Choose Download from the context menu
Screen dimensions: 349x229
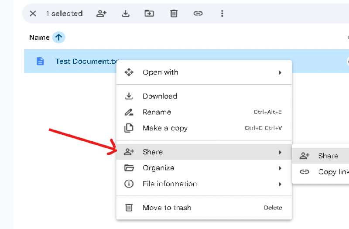pyautogui.click(x=160, y=96)
